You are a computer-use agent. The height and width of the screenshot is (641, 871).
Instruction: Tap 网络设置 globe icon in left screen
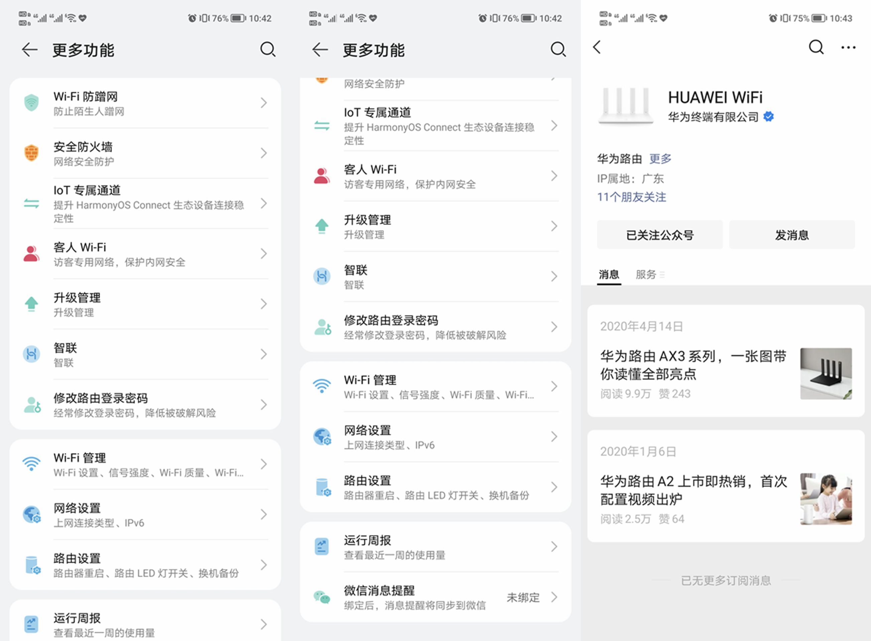[x=32, y=514]
